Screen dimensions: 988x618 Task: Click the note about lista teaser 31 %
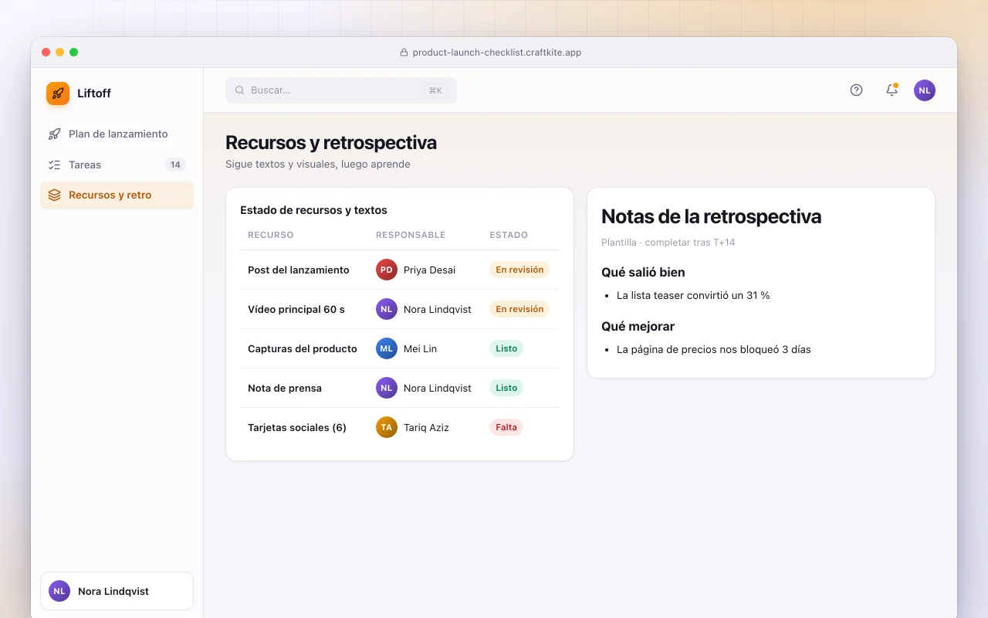tap(693, 295)
